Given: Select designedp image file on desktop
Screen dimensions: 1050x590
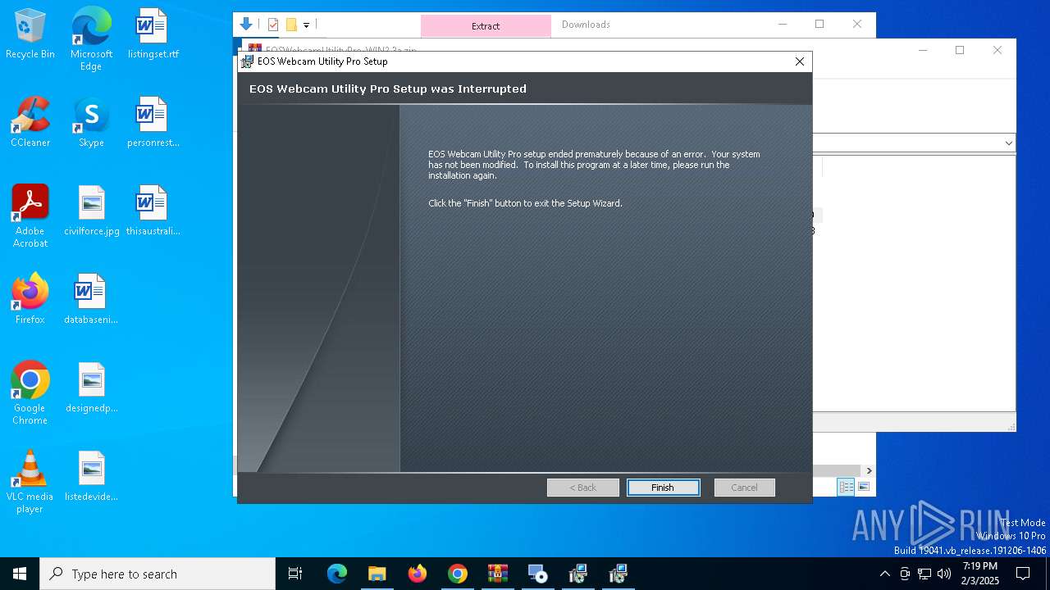Looking at the screenshot, I should pos(91,388).
